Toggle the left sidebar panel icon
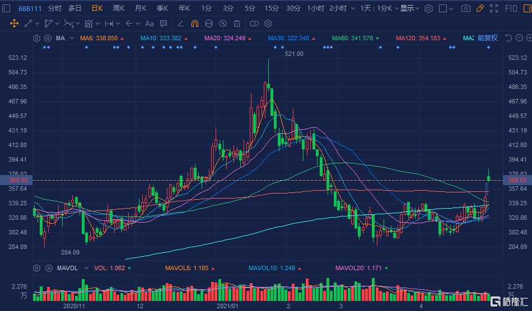 [x=7, y=8]
